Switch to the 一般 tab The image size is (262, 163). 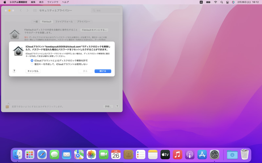(36, 22)
